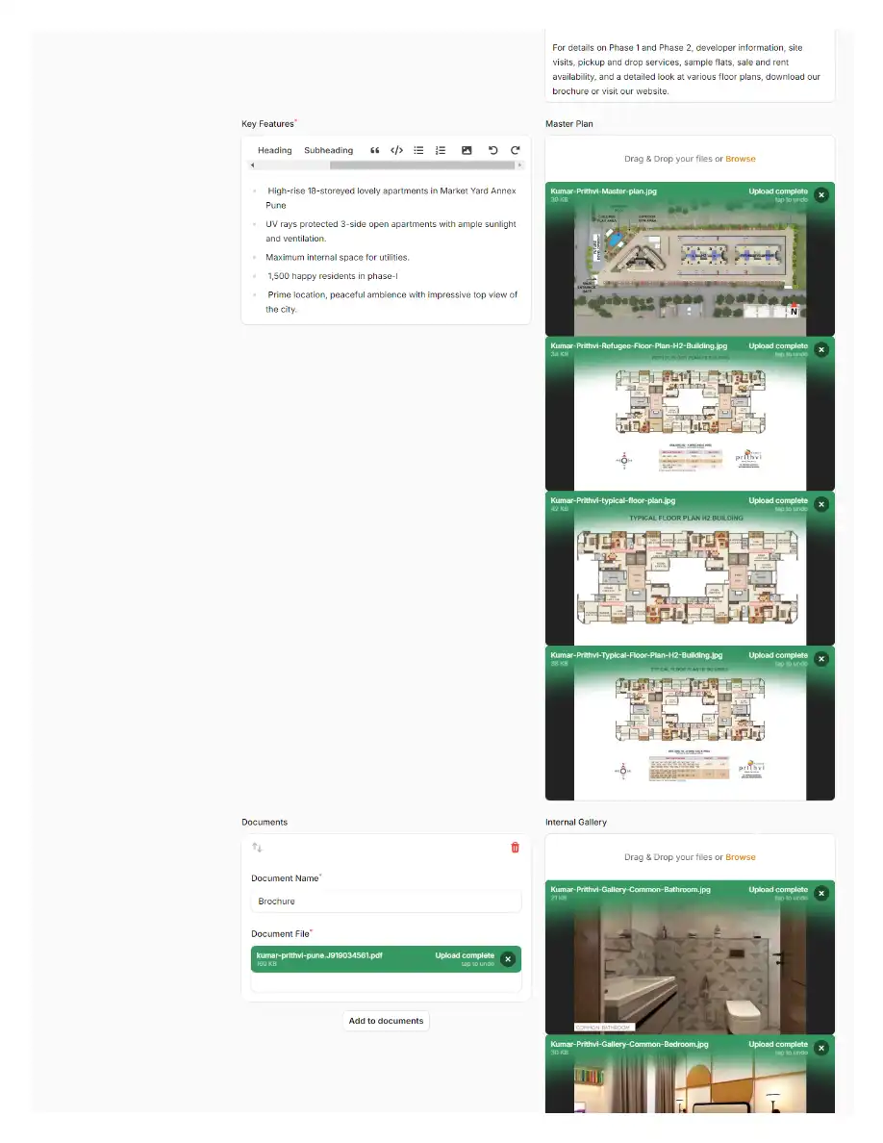Redo the last edit in Key Features
The width and height of the screenshot is (883, 1143).
pos(515,150)
